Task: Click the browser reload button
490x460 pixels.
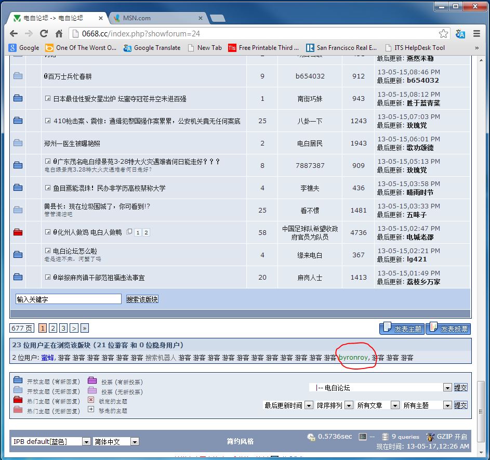Action: [x=44, y=34]
